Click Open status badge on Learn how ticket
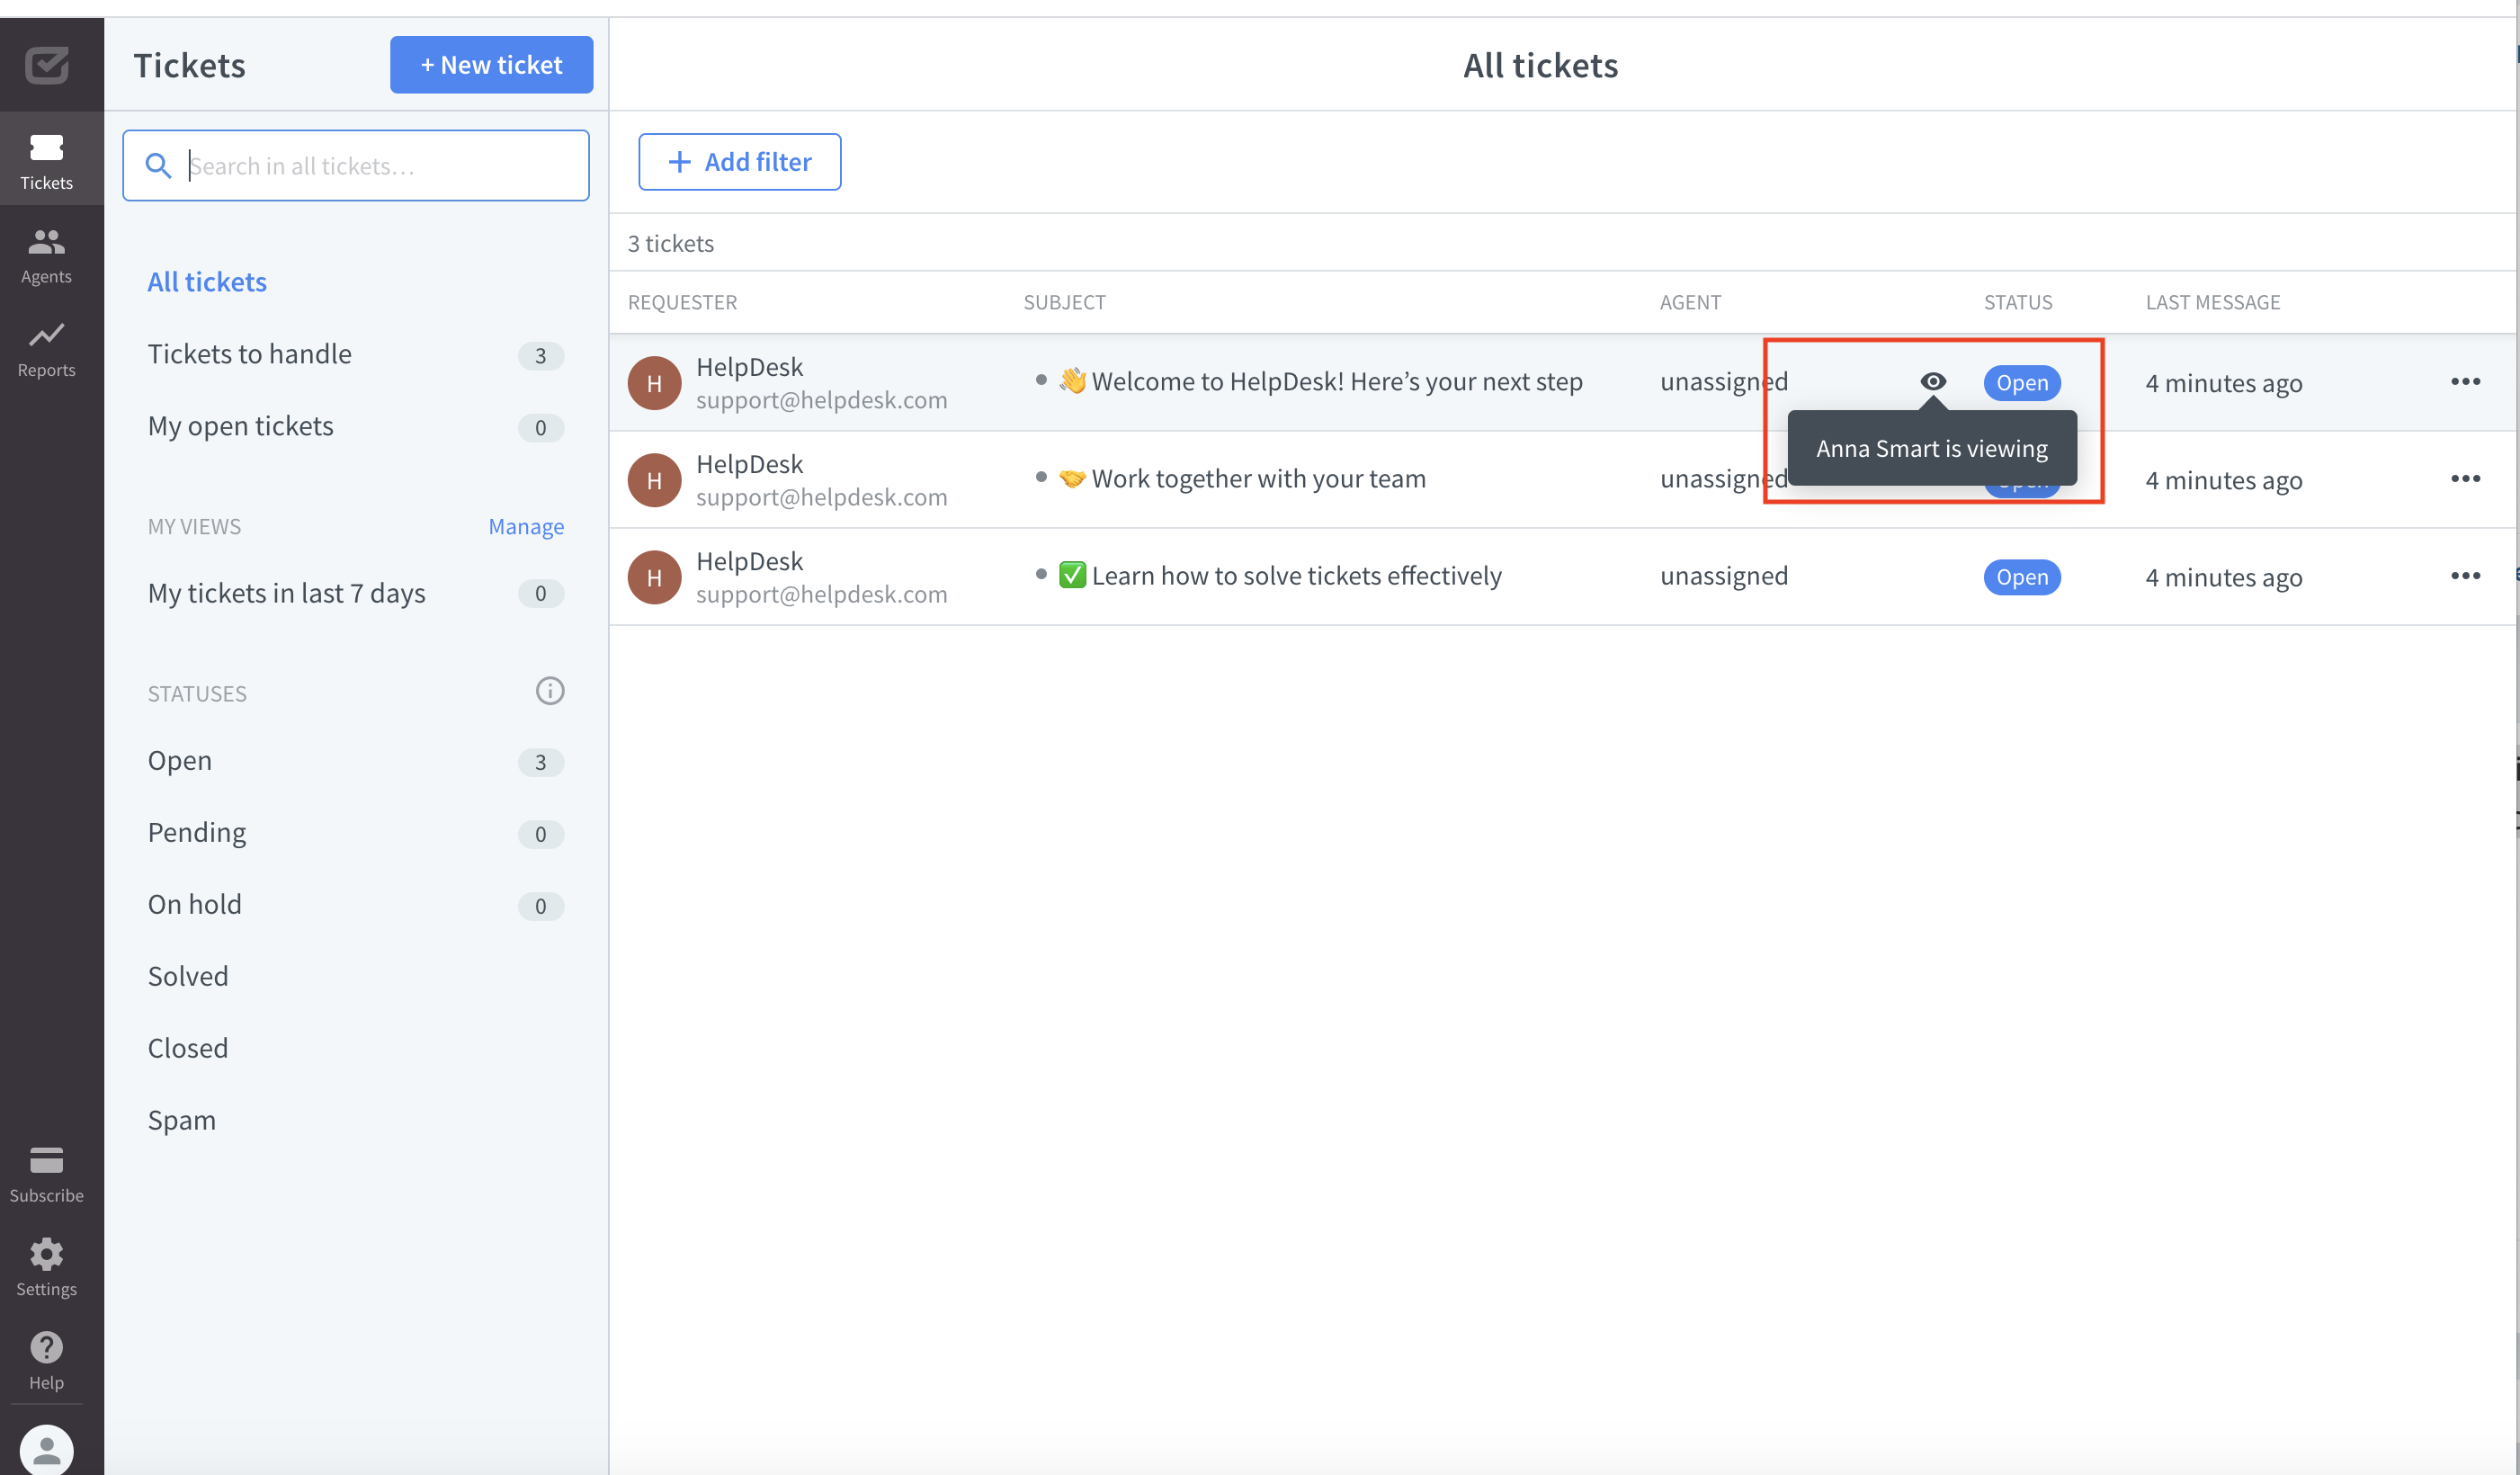The height and width of the screenshot is (1475, 2520). [2022, 577]
